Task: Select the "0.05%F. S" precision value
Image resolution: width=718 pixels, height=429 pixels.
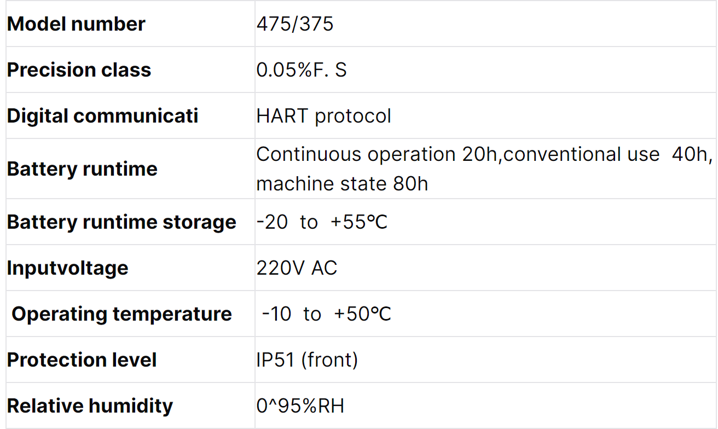Action: (301, 70)
